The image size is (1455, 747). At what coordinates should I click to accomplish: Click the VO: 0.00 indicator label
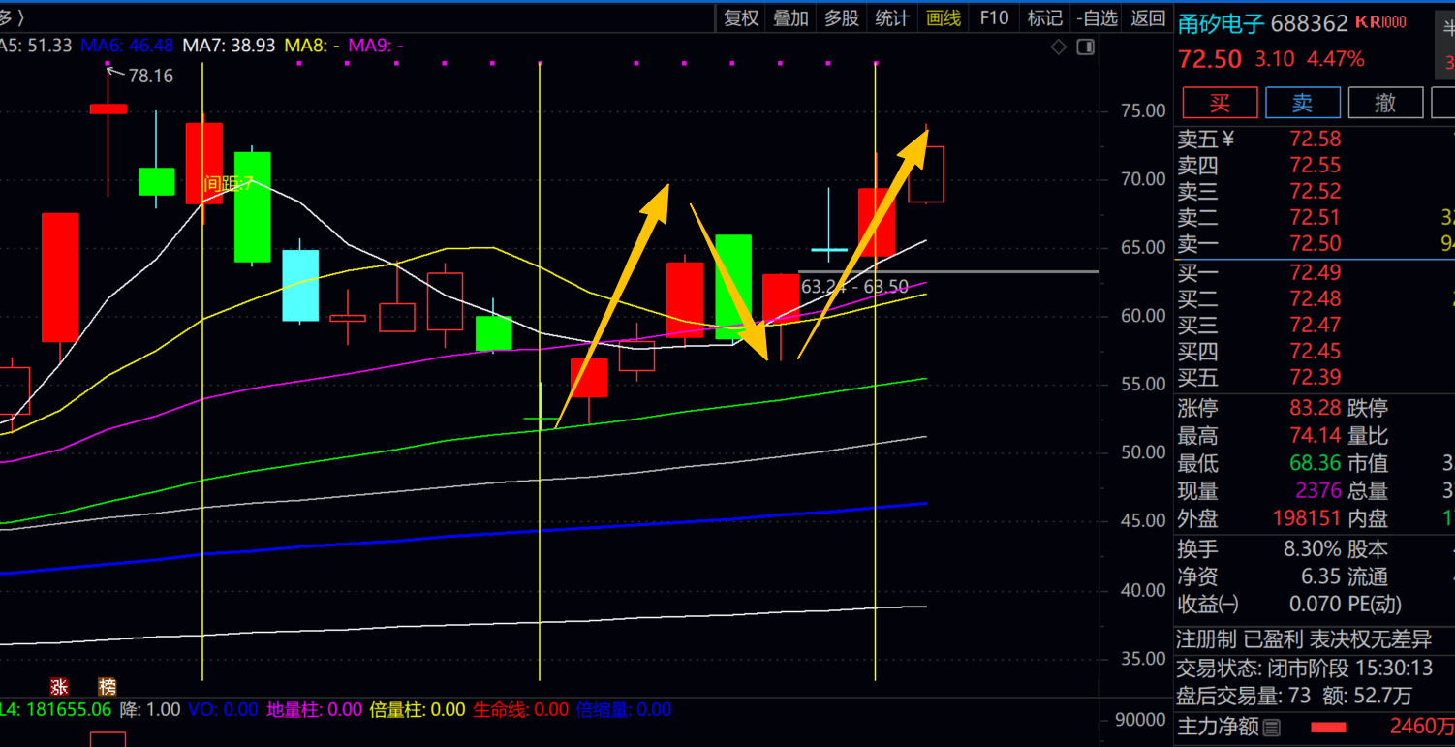223,709
